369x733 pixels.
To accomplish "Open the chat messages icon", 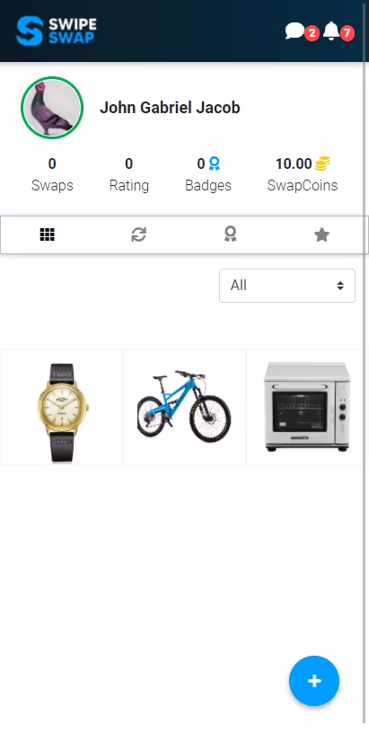I will pos(294,31).
